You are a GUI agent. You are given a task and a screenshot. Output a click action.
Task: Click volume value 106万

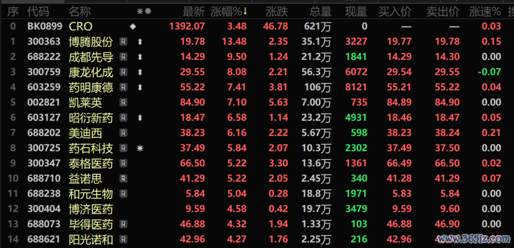coord(317,87)
